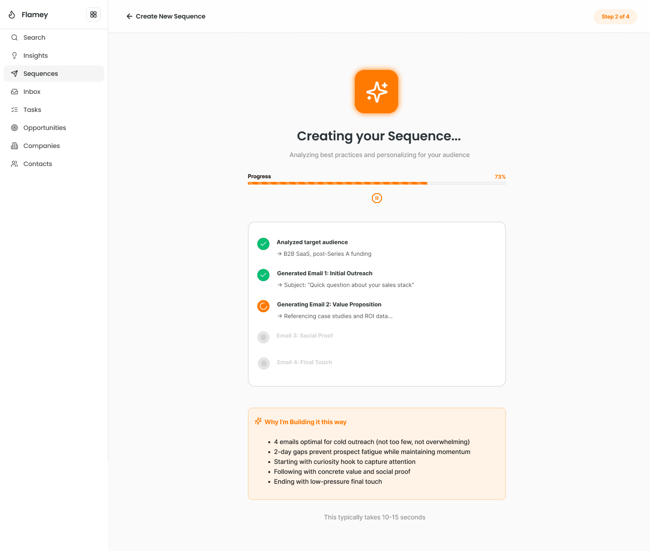The image size is (650, 551).
Task: Click the green check for Analyzed target audience
Action: tap(263, 244)
